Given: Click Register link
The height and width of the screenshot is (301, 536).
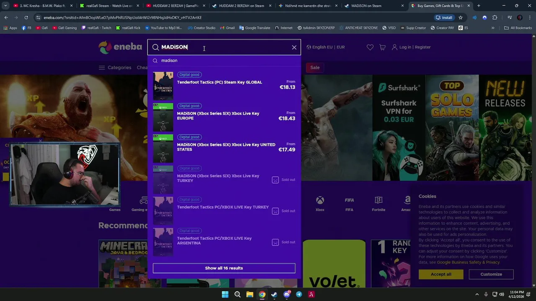Looking at the screenshot, I should pos(423,47).
